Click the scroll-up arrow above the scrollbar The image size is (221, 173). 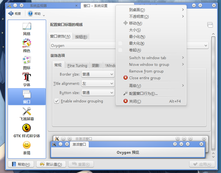(x=213, y=34)
